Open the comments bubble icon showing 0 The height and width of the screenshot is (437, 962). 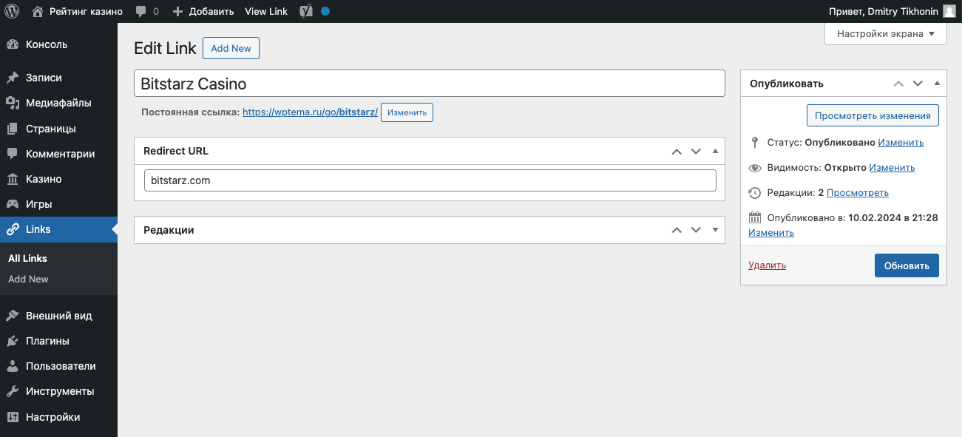pyautogui.click(x=140, y=11)
